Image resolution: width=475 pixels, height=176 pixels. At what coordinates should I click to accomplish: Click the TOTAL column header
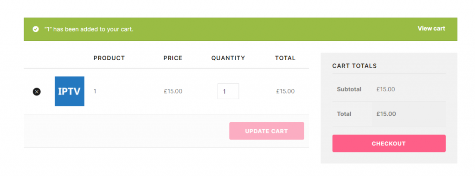coord(285,58)
